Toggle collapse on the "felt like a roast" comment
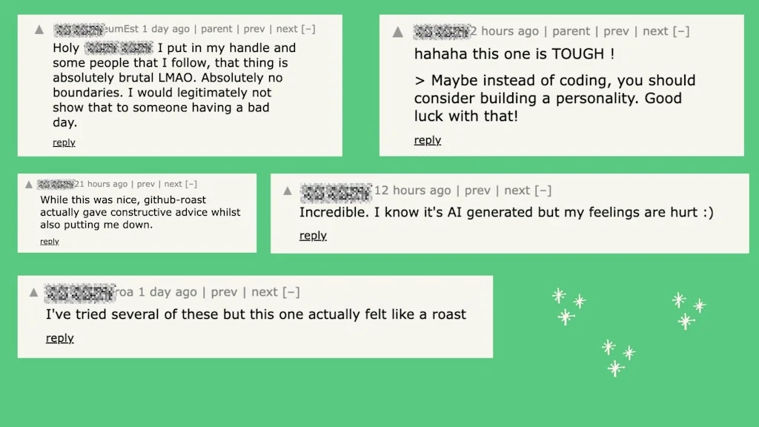 tap(292, 291)
